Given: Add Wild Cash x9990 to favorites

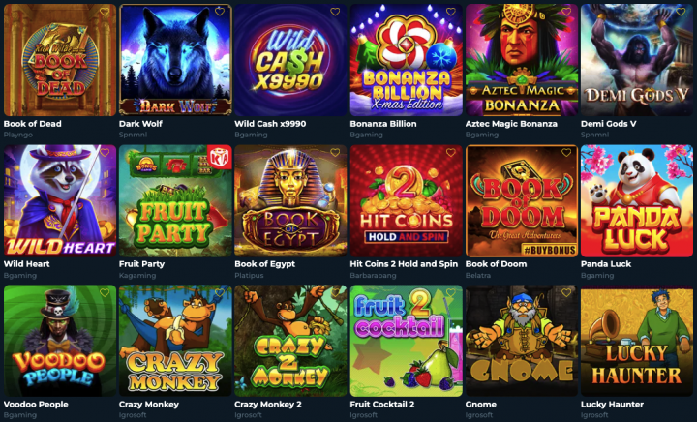Looking at the screenshot, I should coord(335,12).
